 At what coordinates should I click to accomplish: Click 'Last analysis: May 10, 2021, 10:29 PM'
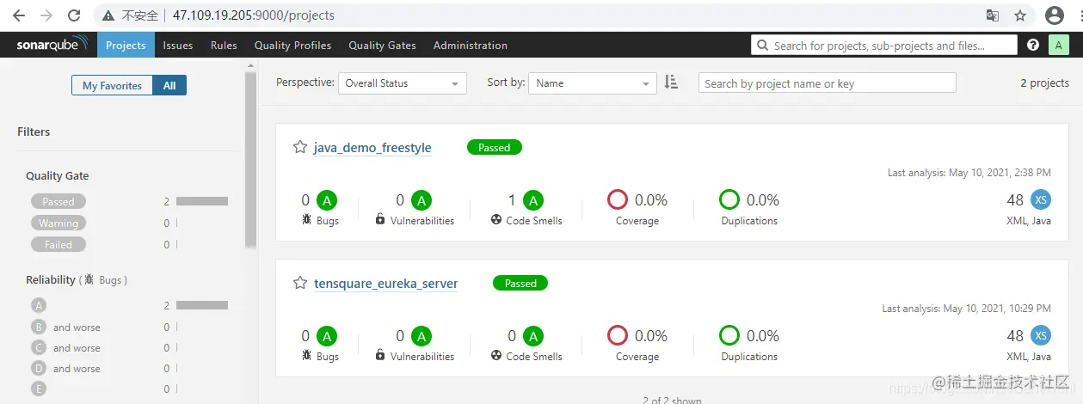967,309
